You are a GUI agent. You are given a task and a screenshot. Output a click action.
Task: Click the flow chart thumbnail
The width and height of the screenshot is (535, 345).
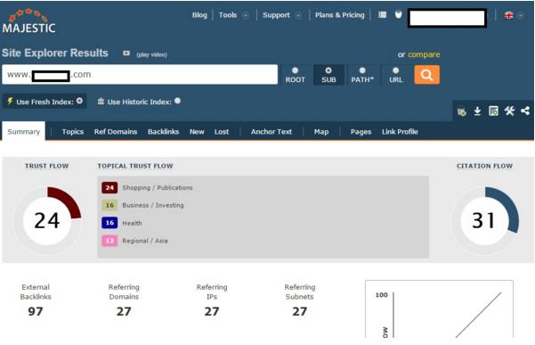click(439, 309)
